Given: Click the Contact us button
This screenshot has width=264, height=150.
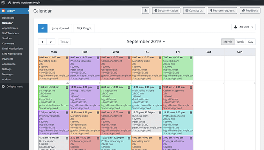Looking at the screenshot, I should tap(194, 10).
